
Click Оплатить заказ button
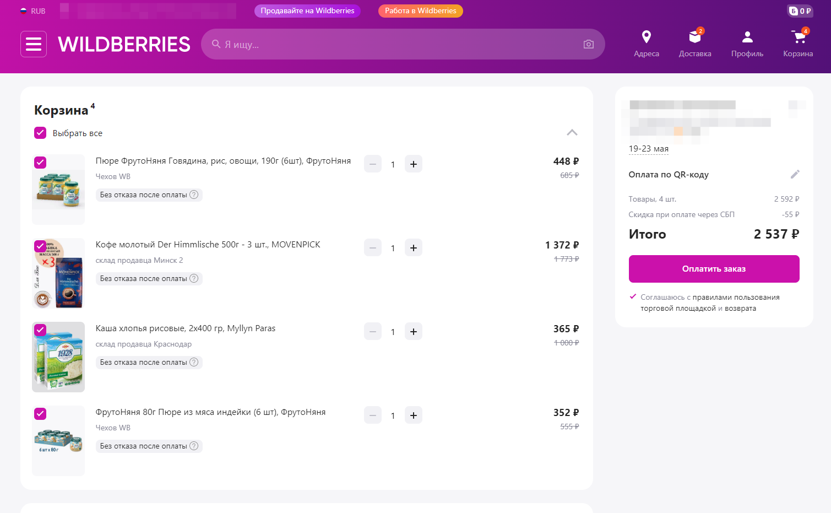click(x=714, y=269)
